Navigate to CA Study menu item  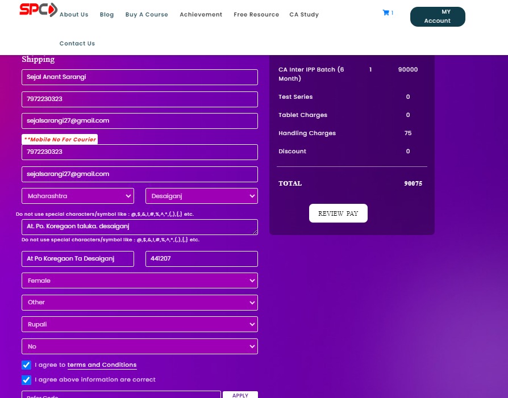(x=304, y=15)
